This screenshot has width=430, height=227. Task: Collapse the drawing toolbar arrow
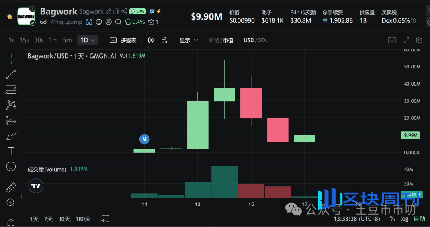click(21, 196)
